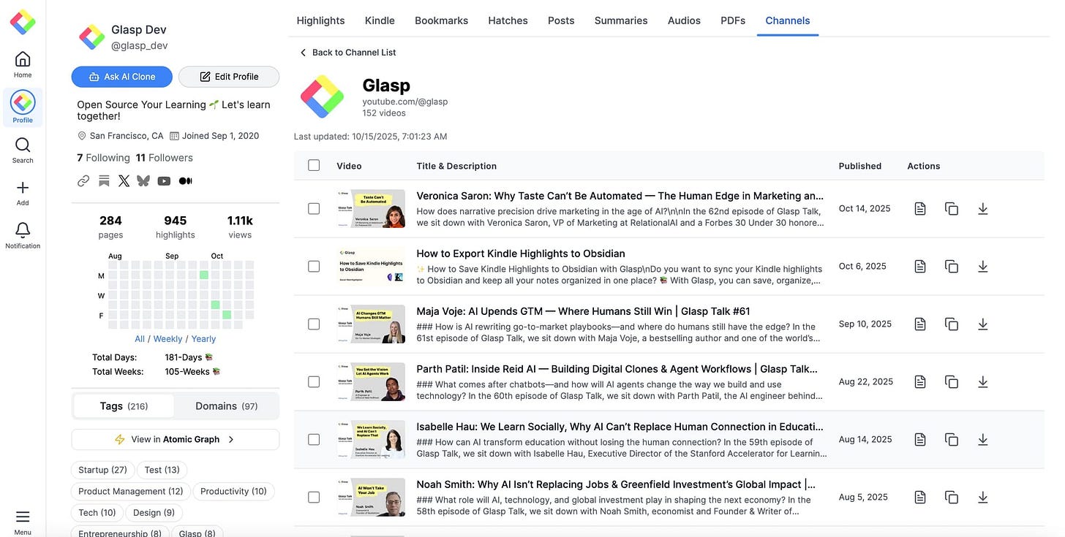The height and width of the screenshot is (537, 1065).
Task: Download the Noah Smith video row
Action: (x=983, y=497)
